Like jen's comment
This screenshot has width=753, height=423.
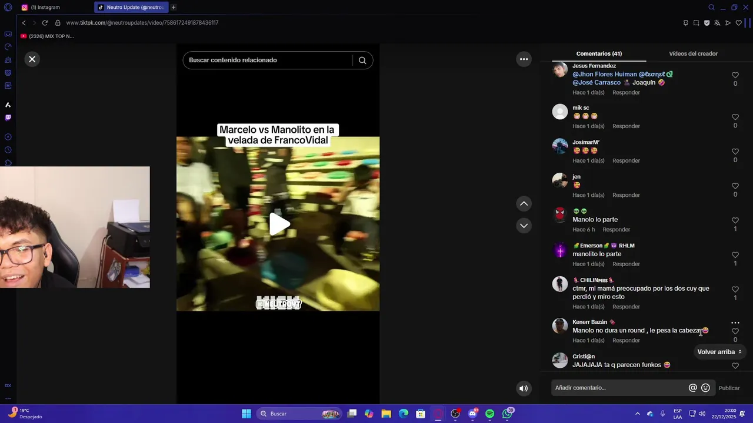[735, 186]
